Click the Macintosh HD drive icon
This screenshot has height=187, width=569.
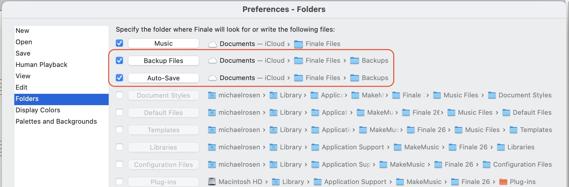coord(212,182)
